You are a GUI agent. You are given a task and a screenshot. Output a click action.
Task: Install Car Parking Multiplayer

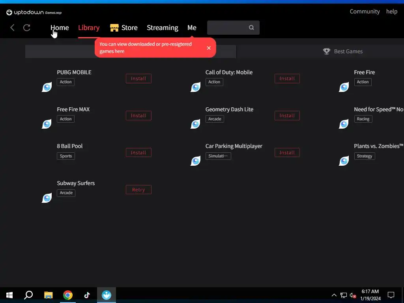coord(287,153)
